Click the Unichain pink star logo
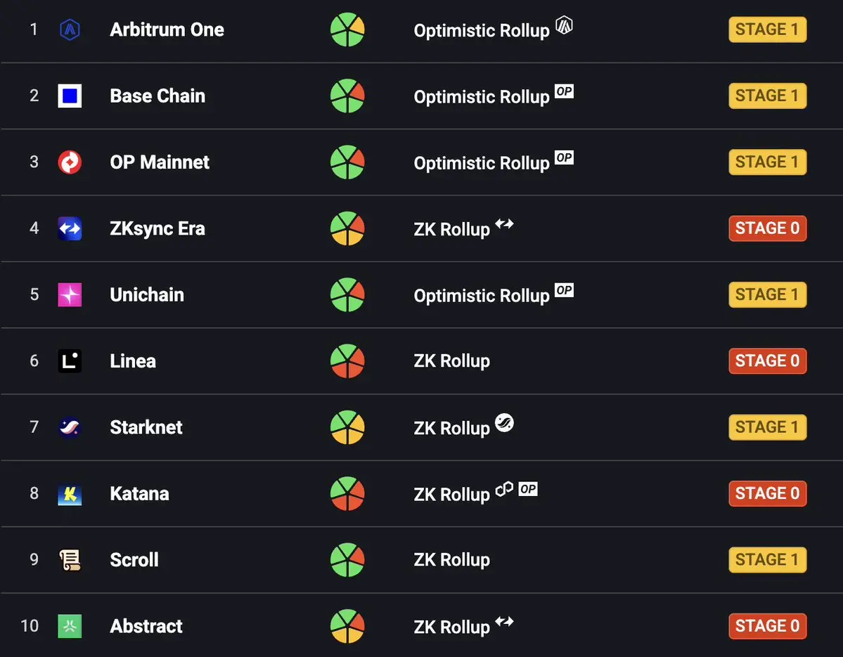843x657 pixels. pyautogui.click(x=70, y=294)
